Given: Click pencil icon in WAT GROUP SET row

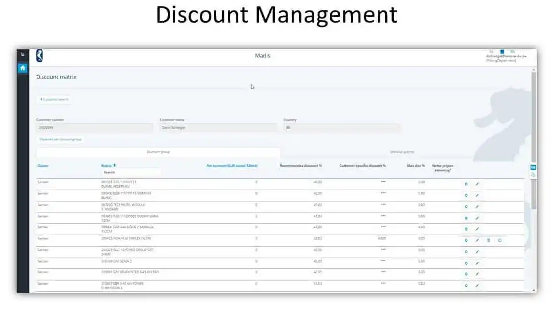Looking at the screenshot, I should coord(477,252).
